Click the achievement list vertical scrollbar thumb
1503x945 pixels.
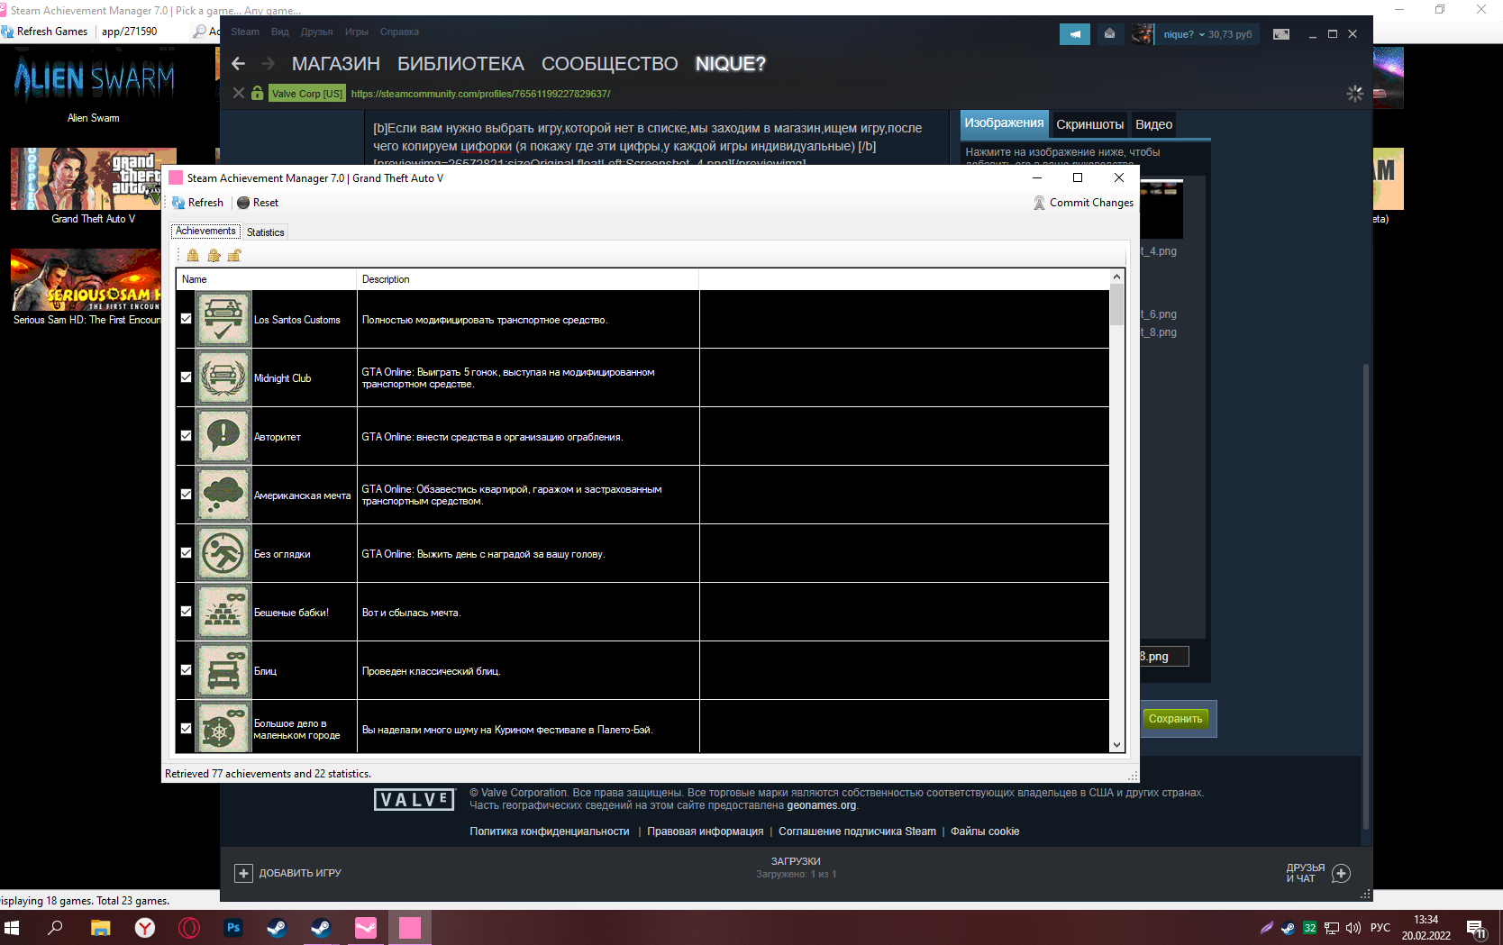[1117, 304]
